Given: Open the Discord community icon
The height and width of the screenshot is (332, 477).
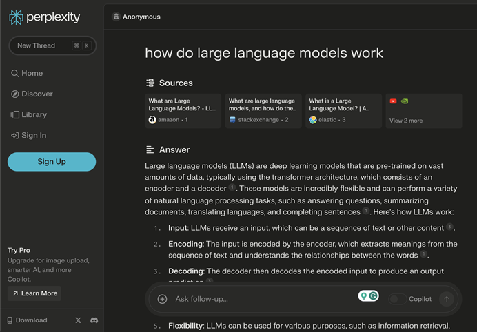Looking at the screenshot, I should [94, 320].
